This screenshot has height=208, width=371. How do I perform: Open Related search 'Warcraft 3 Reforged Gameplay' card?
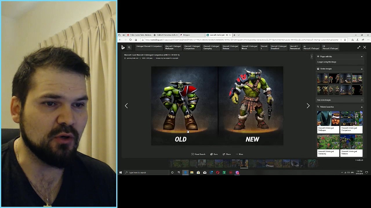328,146
